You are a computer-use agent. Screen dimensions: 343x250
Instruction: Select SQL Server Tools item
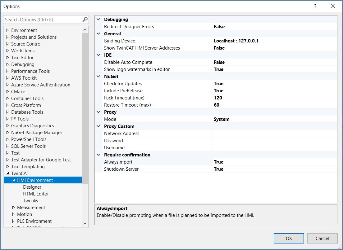tap(29, 146)
